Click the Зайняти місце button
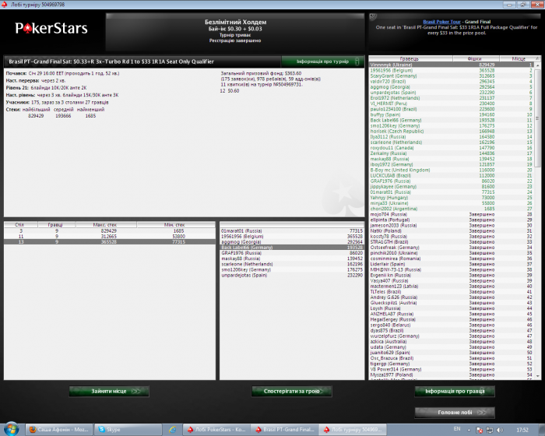The height and width of the screenshot is (436, 545). point(109,391)
